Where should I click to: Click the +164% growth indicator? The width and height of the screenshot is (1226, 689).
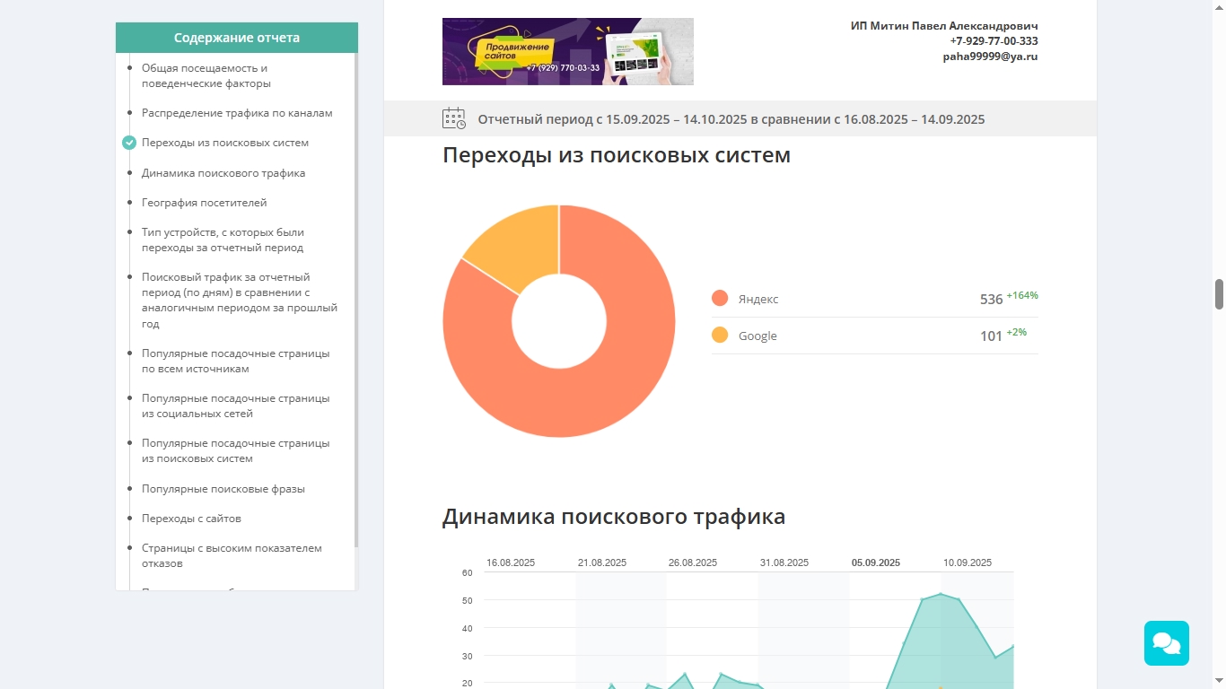[x=1022, y=295]
